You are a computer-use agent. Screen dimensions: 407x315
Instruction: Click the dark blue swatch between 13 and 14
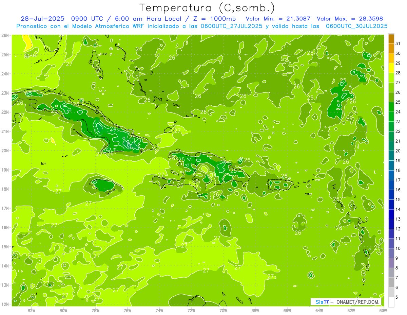point(391,214)
